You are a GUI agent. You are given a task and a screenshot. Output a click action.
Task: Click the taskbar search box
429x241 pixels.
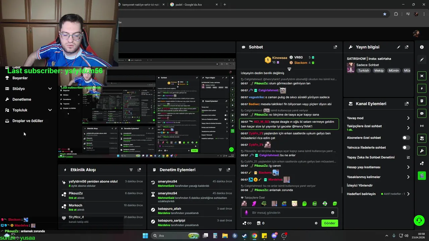click(x=175, y=236)
